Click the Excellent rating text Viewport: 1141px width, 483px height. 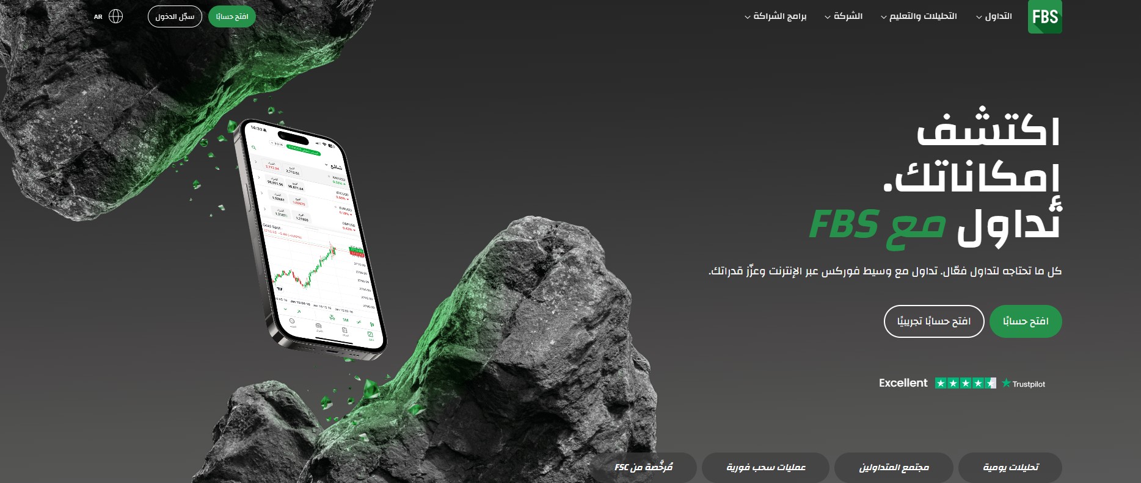[903, 383]
